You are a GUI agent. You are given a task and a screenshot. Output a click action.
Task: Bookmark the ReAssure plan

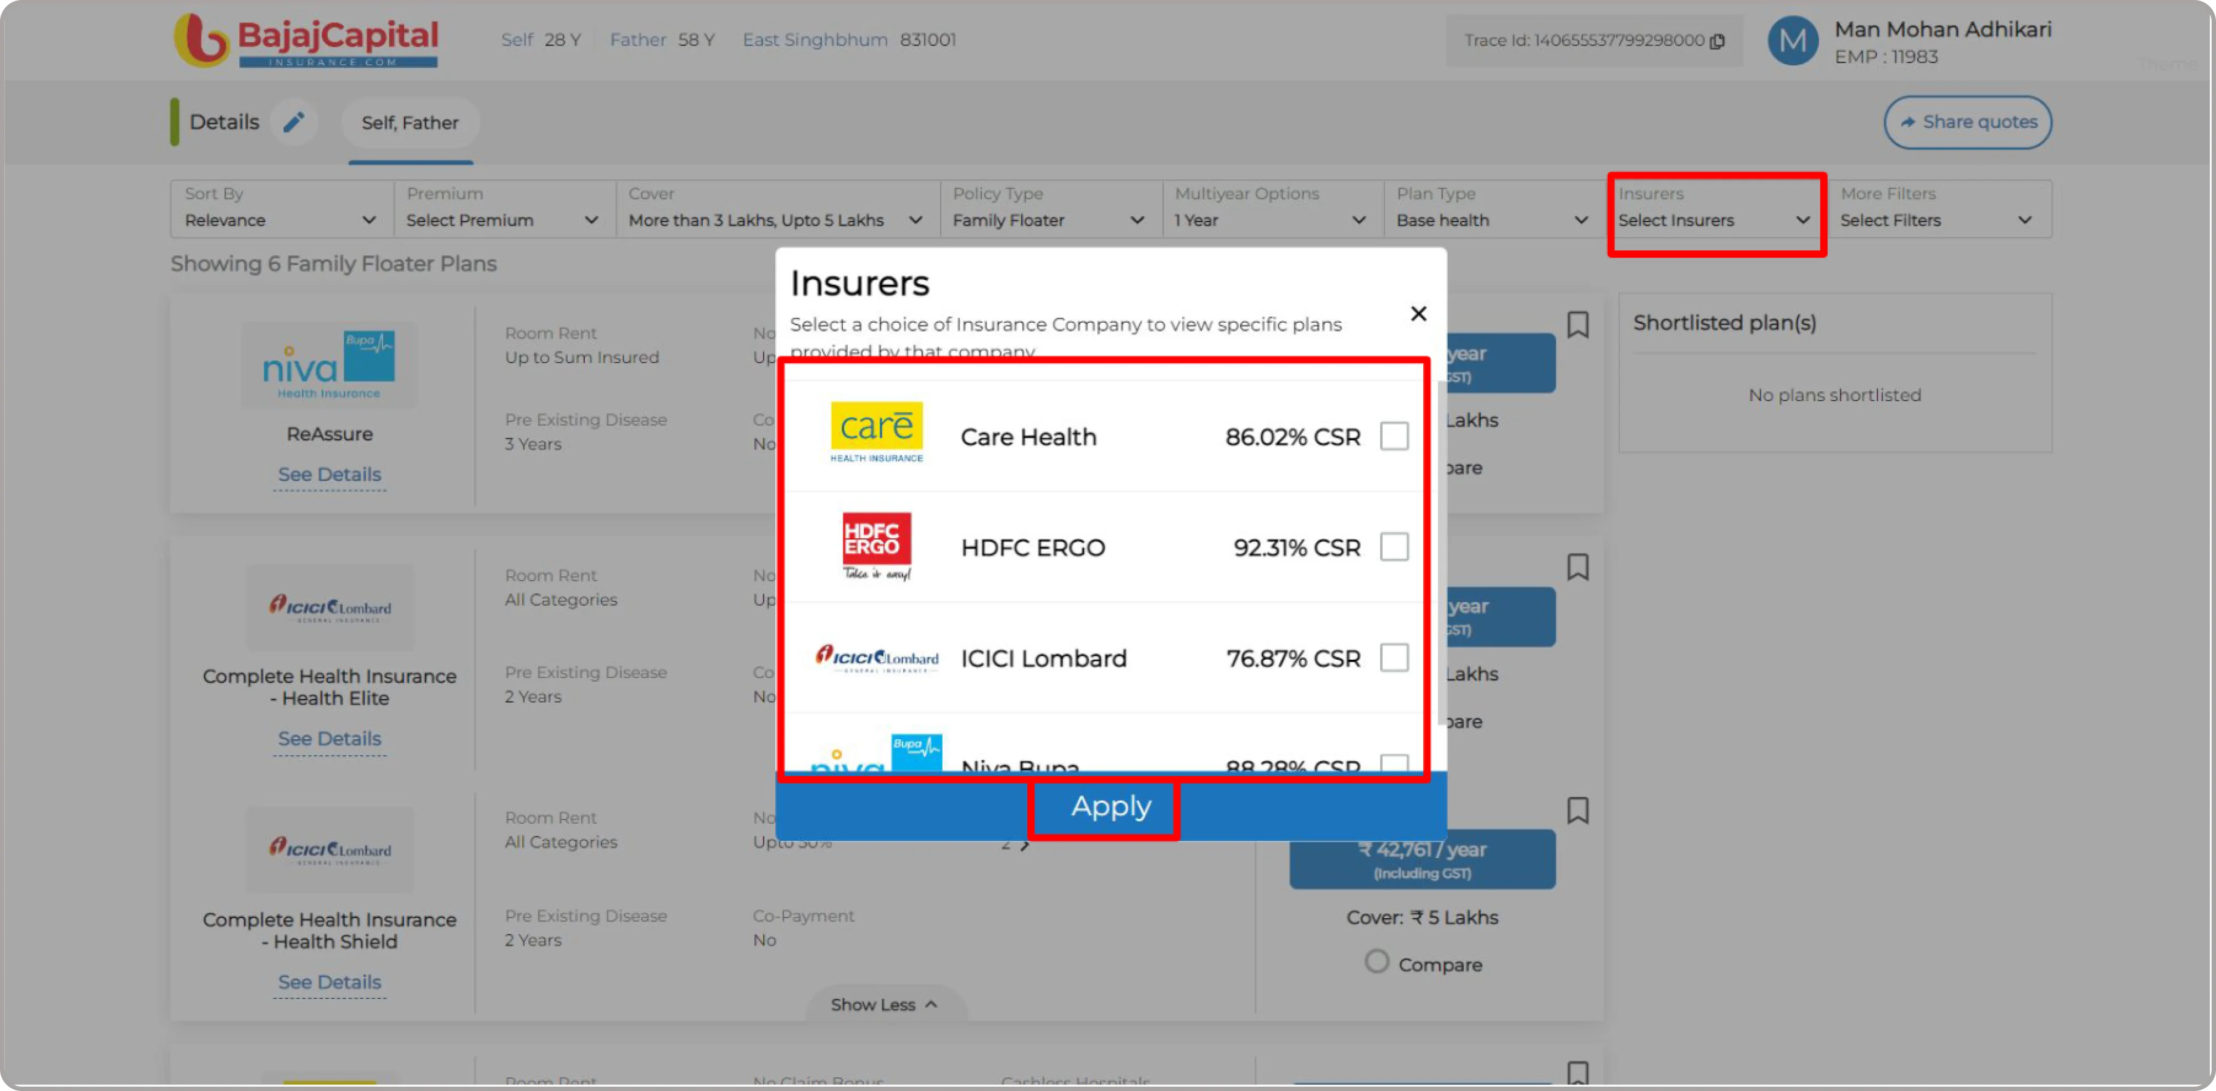pos(1577,325)
